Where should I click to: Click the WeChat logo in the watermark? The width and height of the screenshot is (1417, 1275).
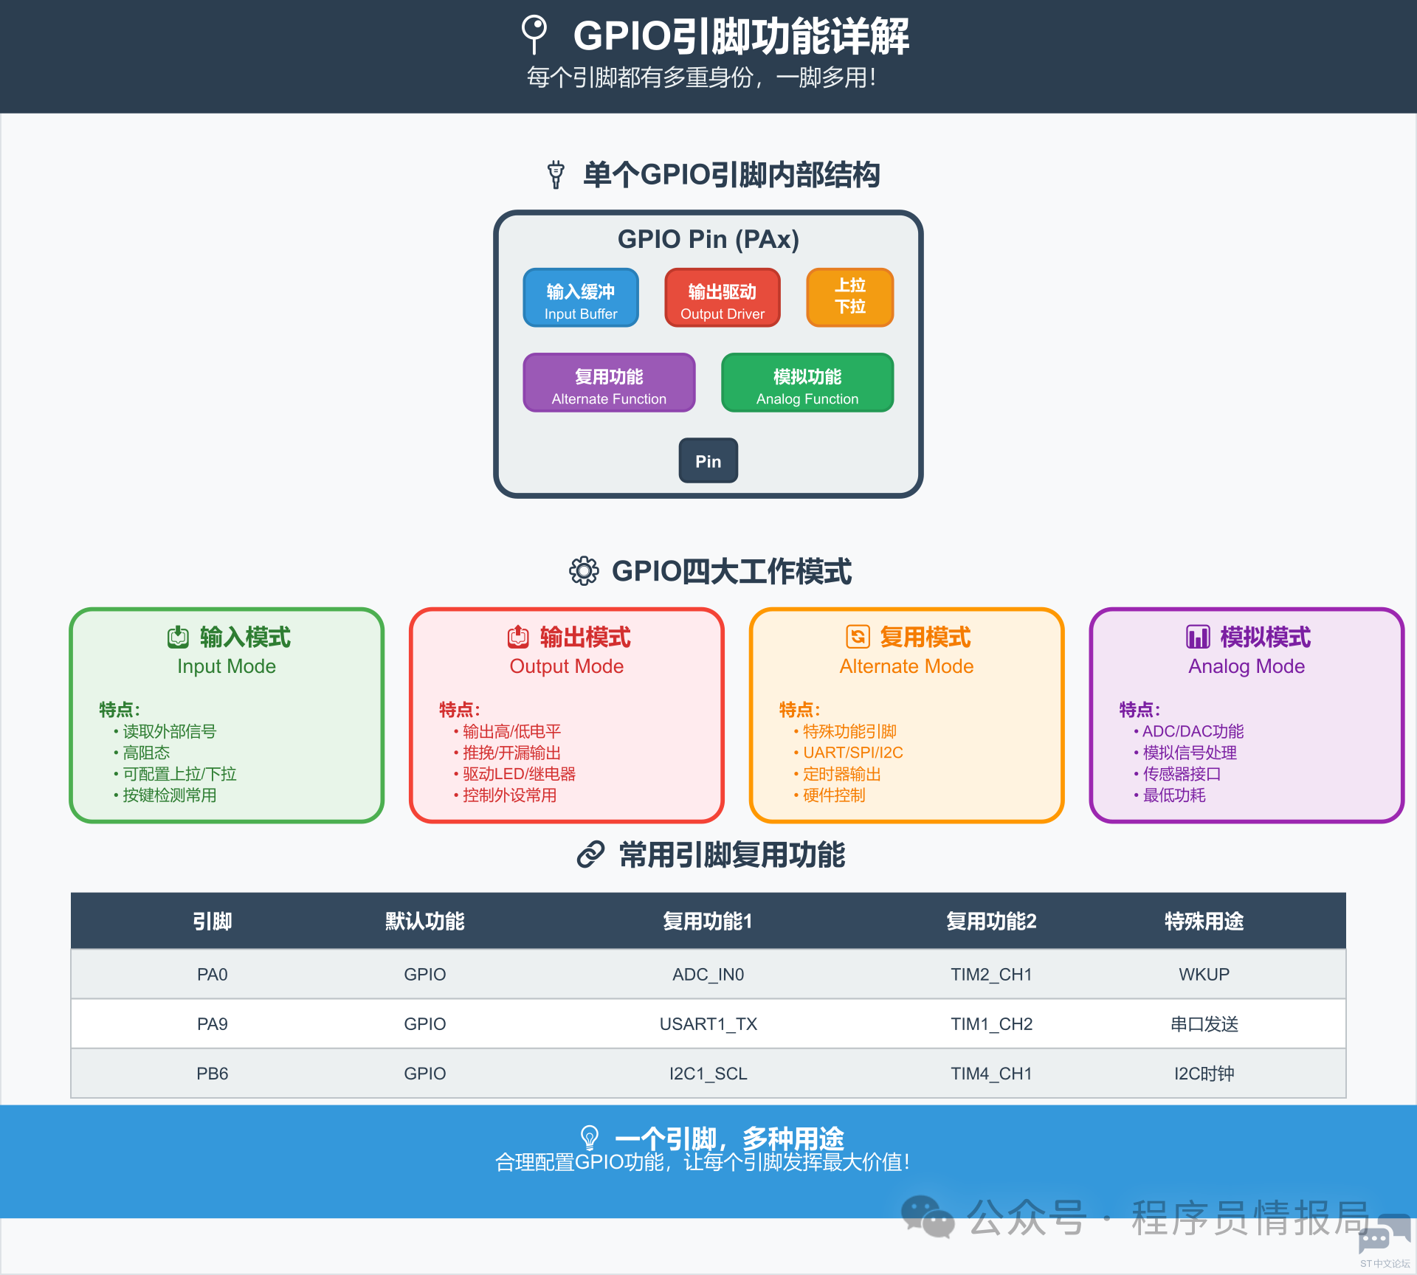927,1217
